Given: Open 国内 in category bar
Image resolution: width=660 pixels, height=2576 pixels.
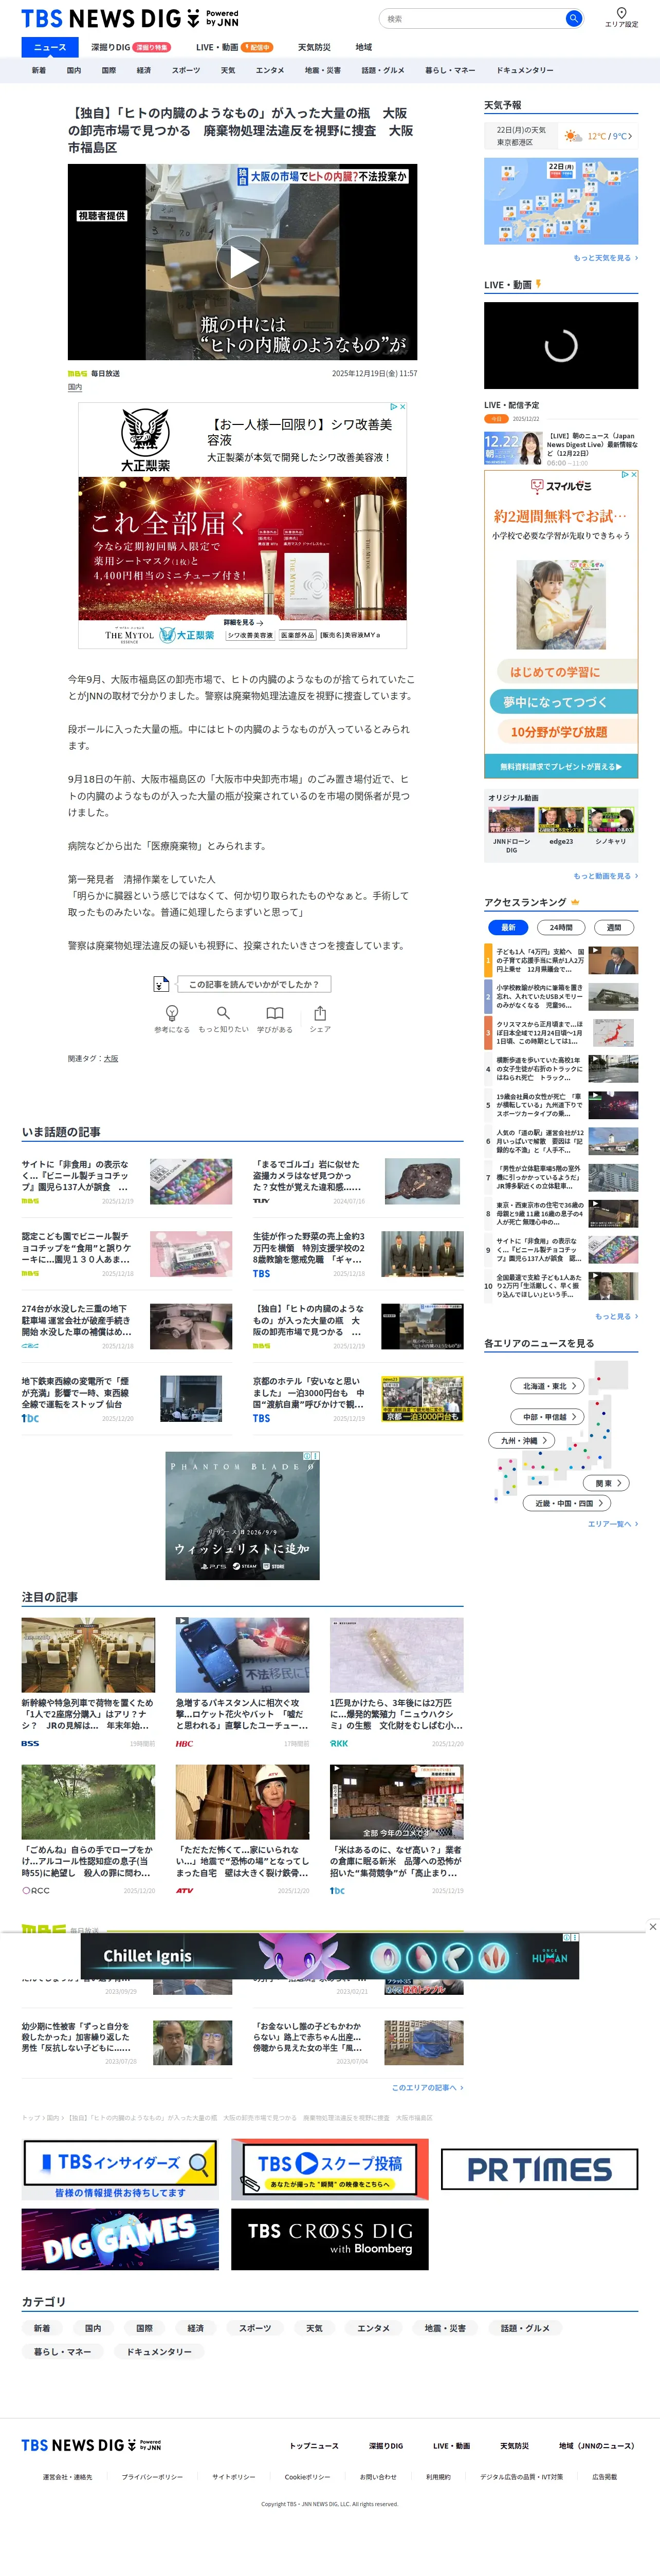Looking at the screenshot, I should [74, 70].
